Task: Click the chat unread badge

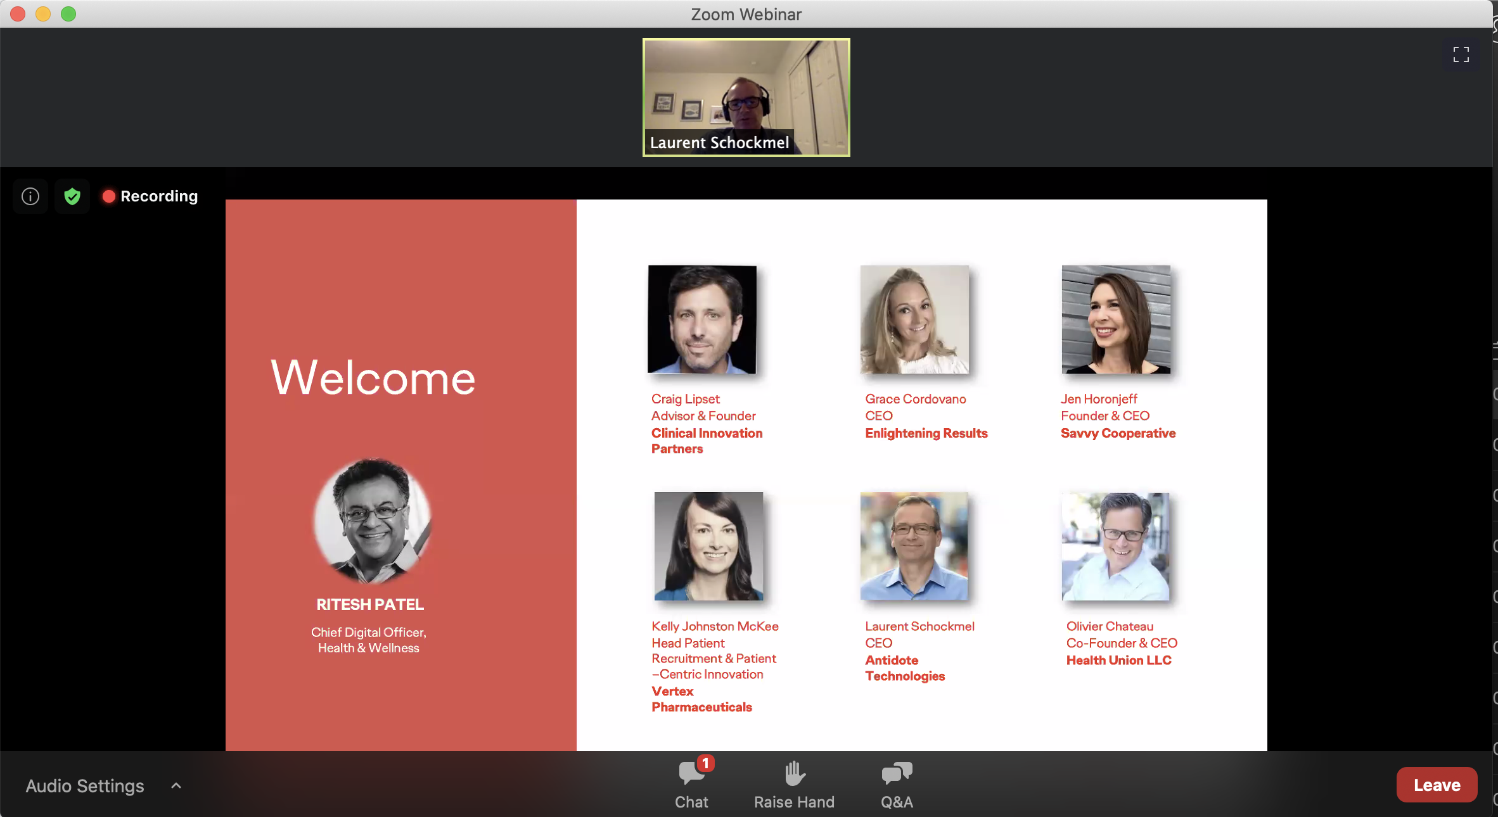Action: point(705,763)
